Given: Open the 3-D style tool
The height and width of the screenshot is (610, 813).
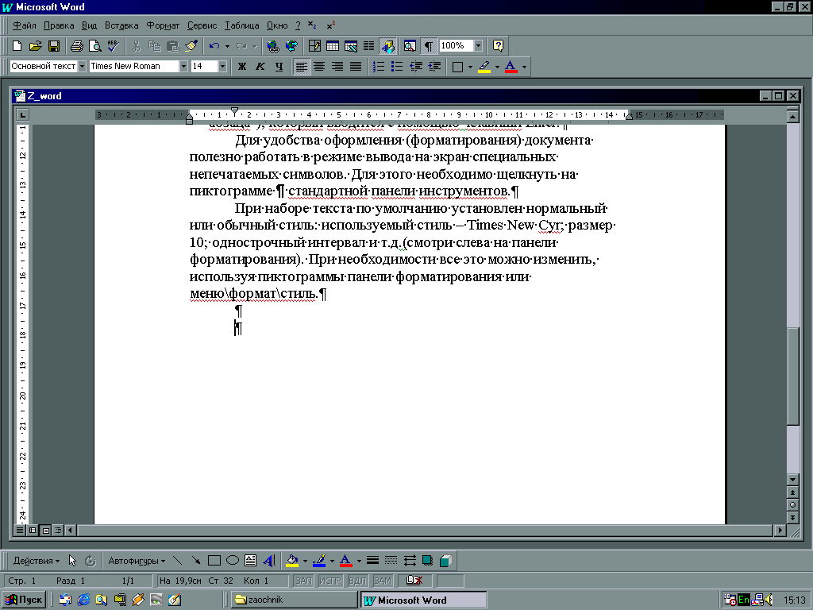Looking at the screenshot, I should click(x=445, y=560).
